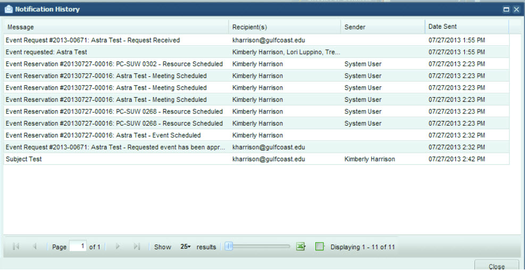Go to next page arrow
525x271 pixels.
coord(118,247)
